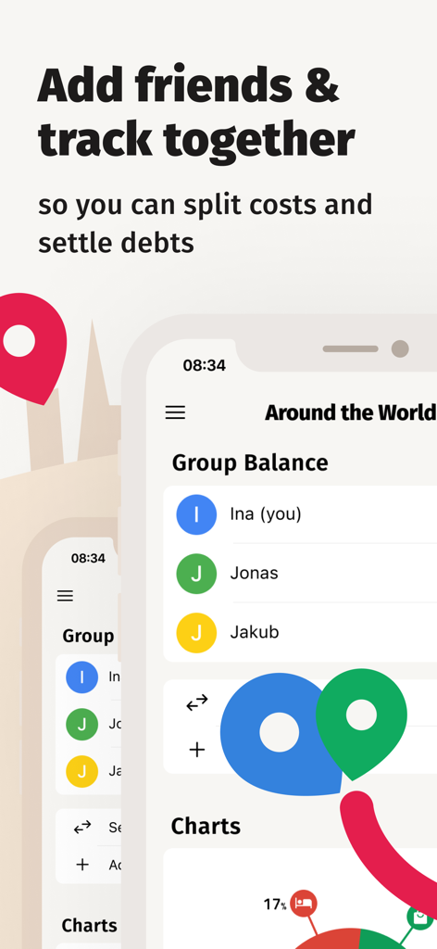Image resolution: width=437 pixels, height=949 pixels.
Task: Select Ina's blue avatar on front phone
Action: point(196,514)
